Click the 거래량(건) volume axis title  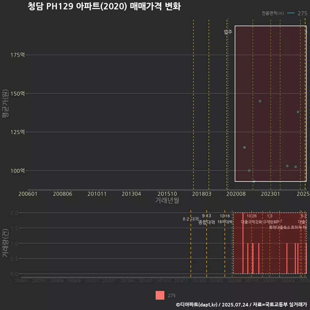click(5, 243)
